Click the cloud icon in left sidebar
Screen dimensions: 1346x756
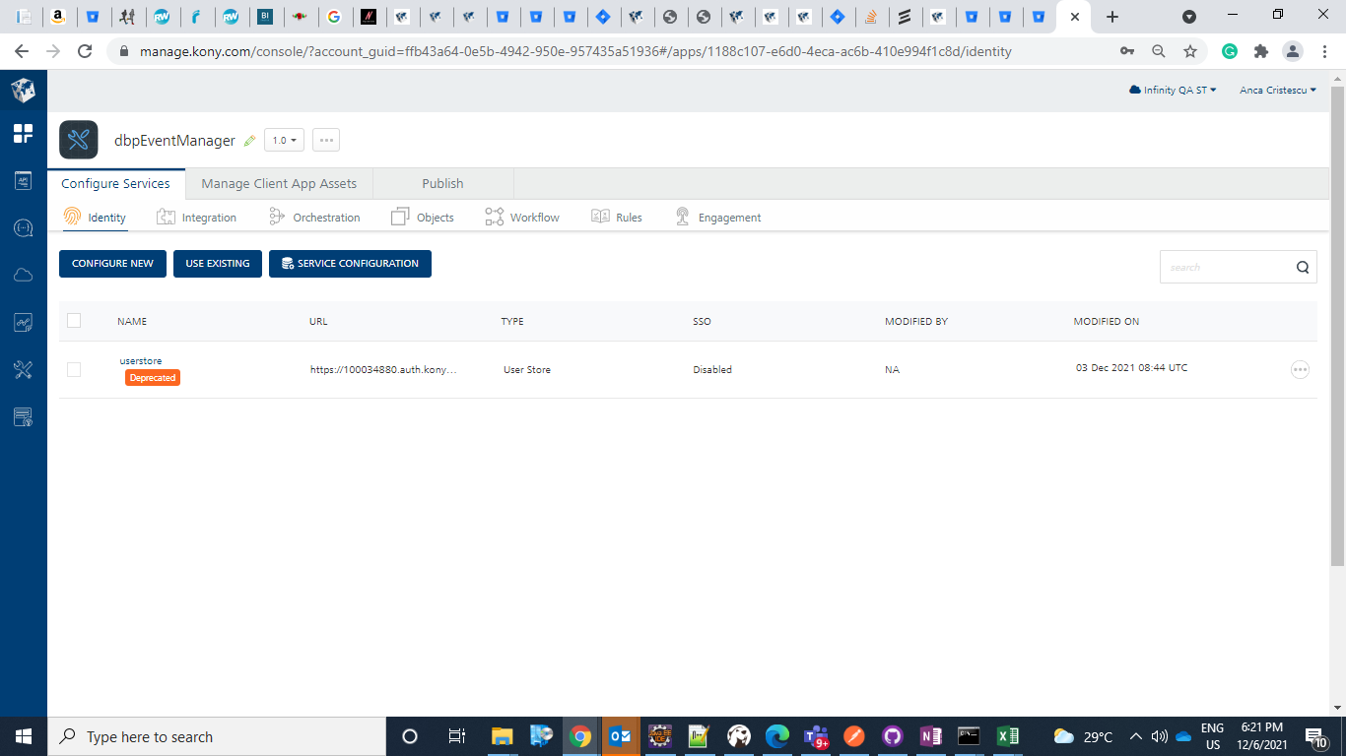pyautogui.click(x=23, y=275)
